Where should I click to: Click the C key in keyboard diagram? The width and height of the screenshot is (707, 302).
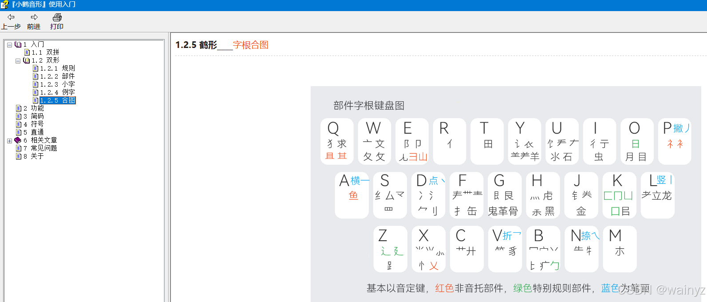coord(467,249)
